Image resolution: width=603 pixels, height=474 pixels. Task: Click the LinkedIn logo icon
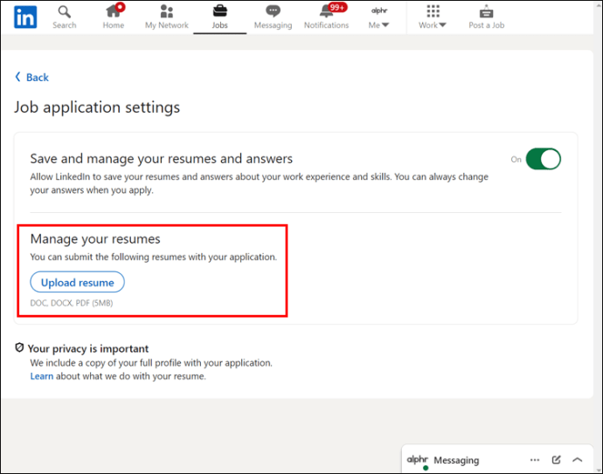tap(25, 17)
